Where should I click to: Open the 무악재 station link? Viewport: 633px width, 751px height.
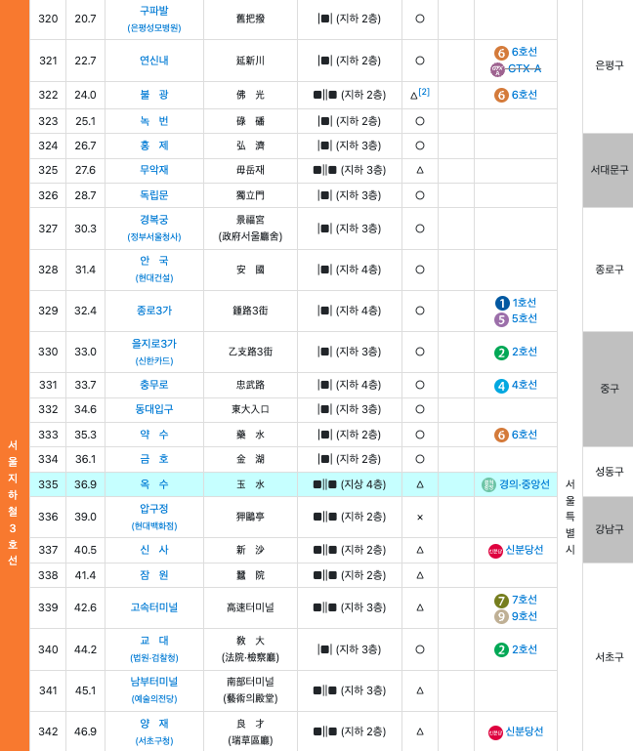click(153, 170)
